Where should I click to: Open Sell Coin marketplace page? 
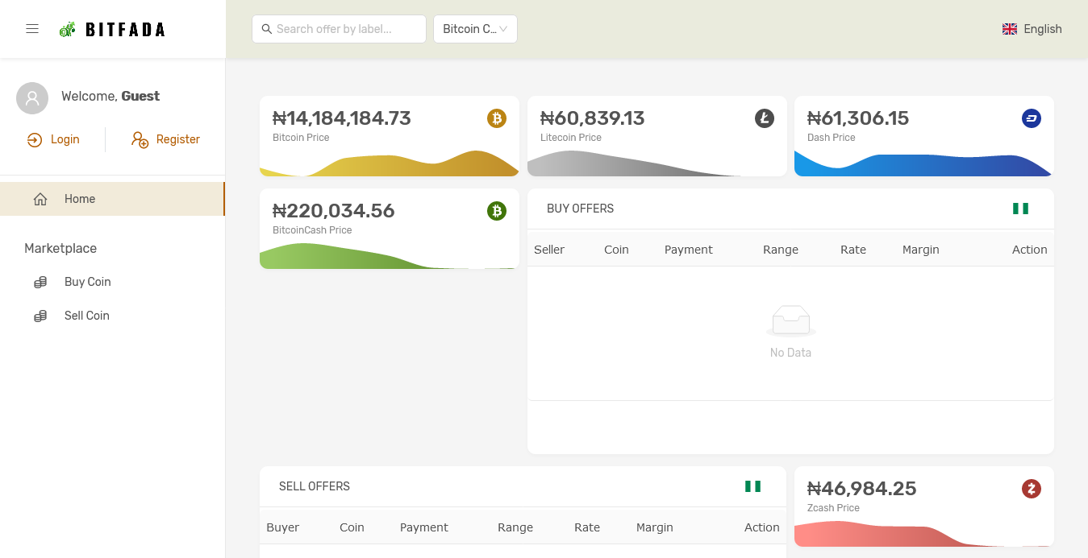tap(86, 316)
